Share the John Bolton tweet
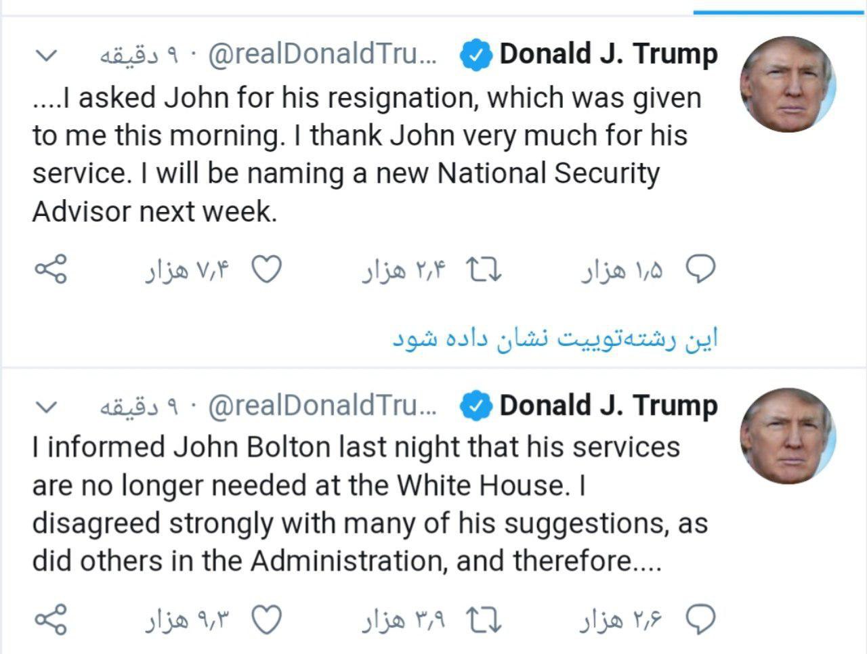The height and width of the screenshot is (654, 867). pos(50,619)
